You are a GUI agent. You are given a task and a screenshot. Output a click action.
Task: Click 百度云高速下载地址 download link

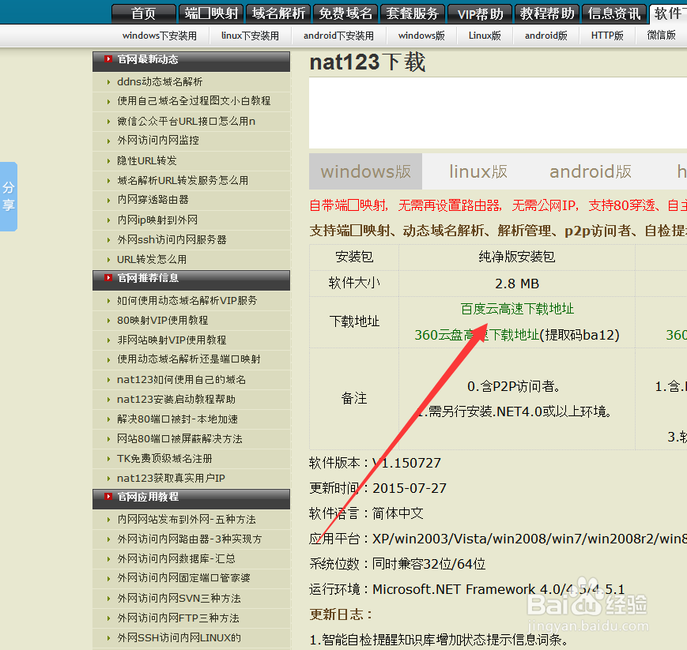517,309
